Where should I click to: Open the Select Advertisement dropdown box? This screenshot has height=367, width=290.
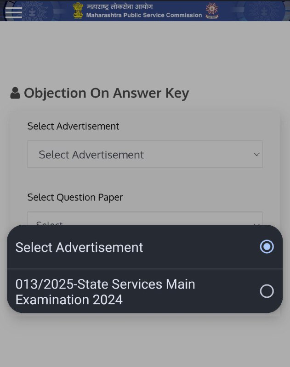pos(145,154)
